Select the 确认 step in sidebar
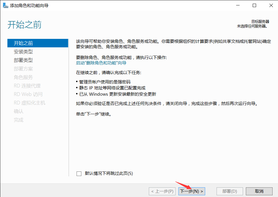The height and width of the screenshot is (197, 278). click(x=18, y=111)
